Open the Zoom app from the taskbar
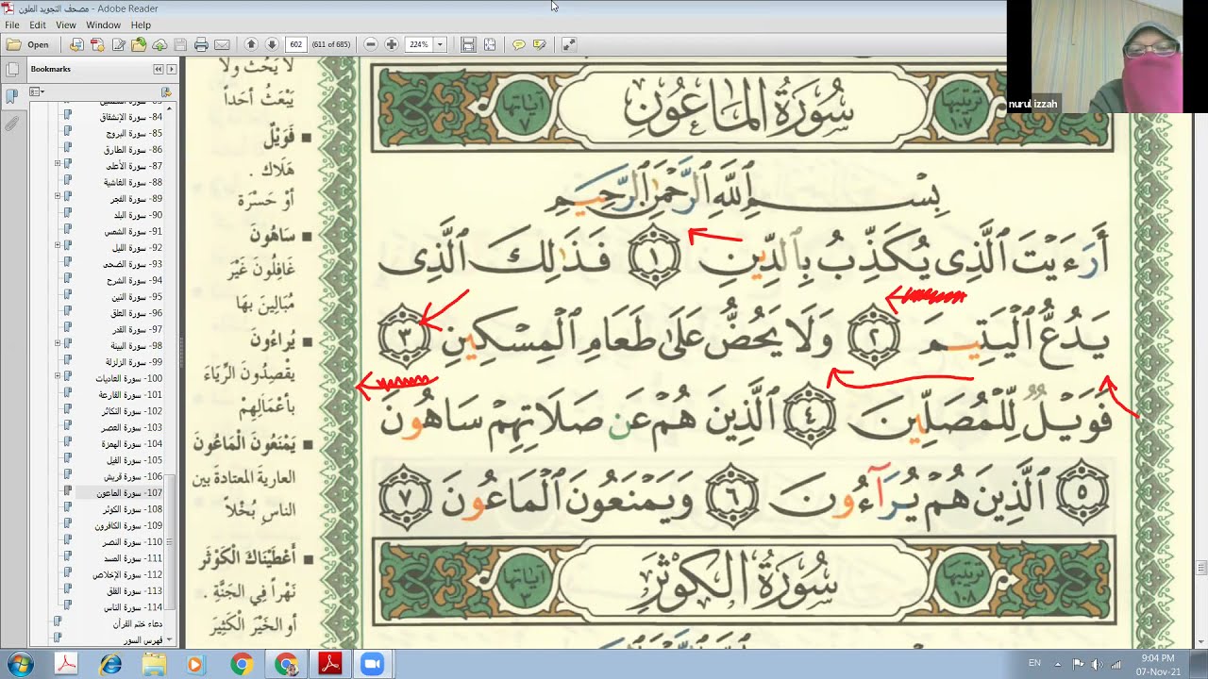This screenshot has height=679, width=1208. (x=372, y=664)
